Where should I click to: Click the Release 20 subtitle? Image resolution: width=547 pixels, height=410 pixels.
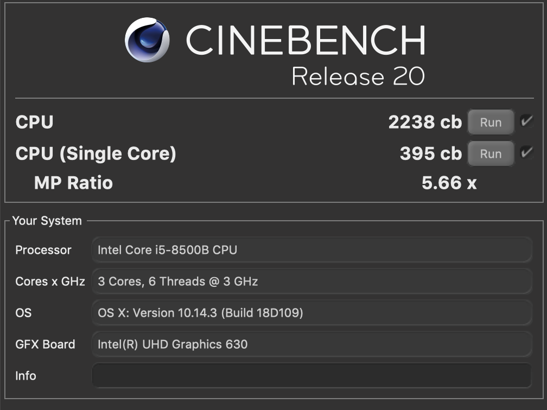pyautogui.click(x=358, y=76)
